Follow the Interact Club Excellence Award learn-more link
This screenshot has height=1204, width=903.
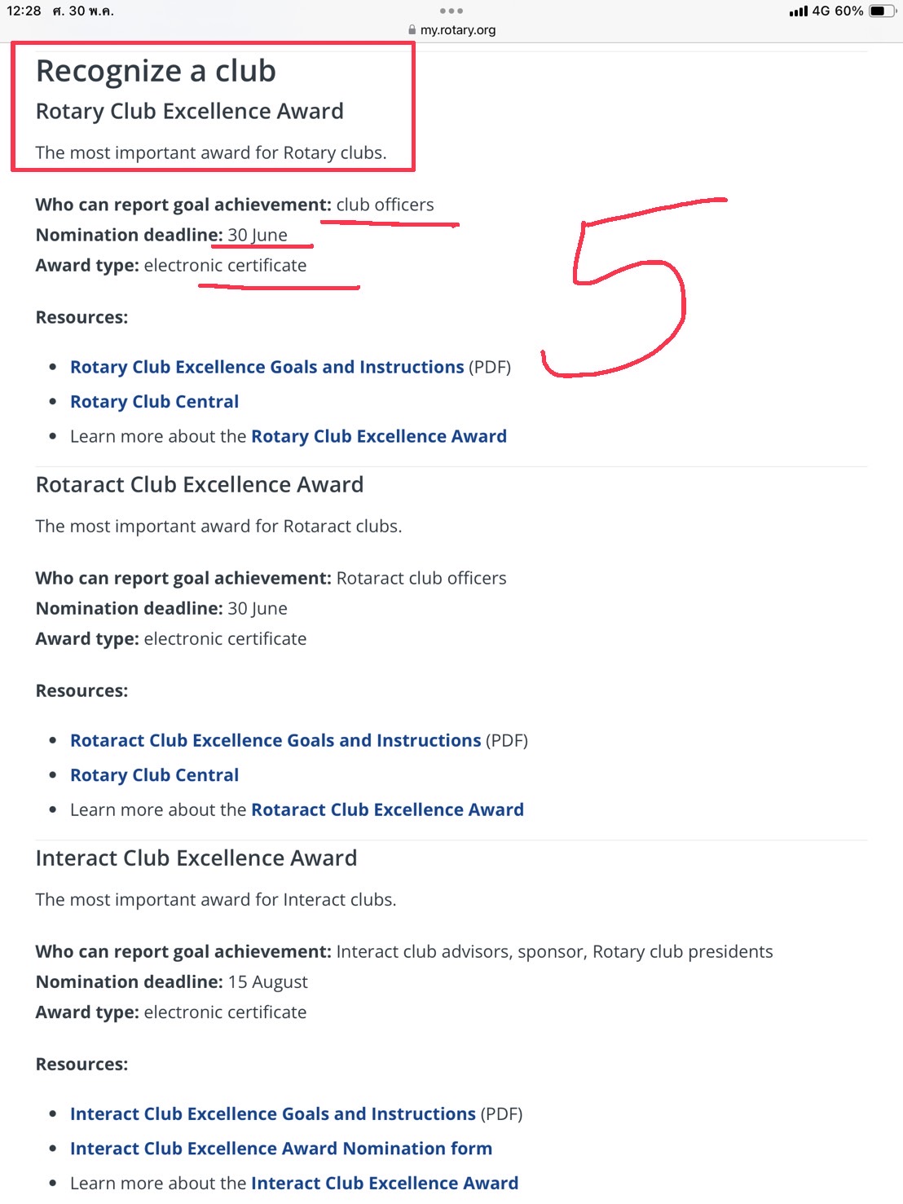(x=384, y=1183)
